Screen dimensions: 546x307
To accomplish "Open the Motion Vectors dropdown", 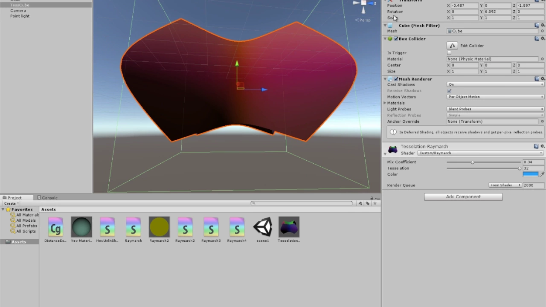I will click(496, 97).
